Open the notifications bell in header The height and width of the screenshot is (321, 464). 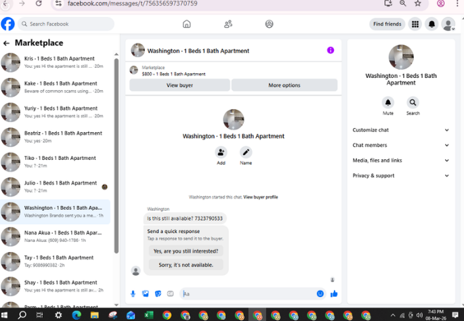pyautogui.click(x=431, y=24)
